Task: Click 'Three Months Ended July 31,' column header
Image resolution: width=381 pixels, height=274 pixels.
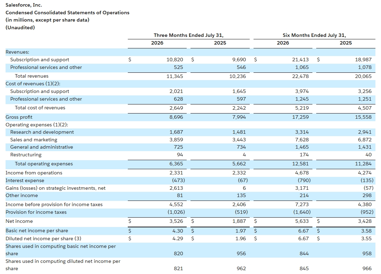Action: click(x=188, y=35)
